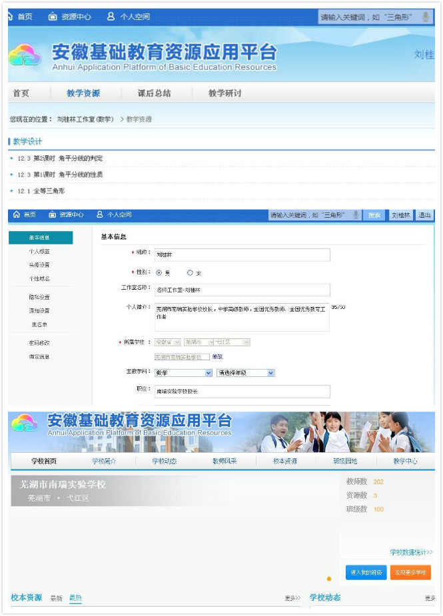Open the 学校数据统计 link

411,552
